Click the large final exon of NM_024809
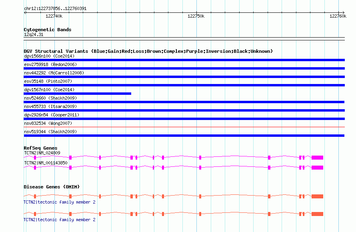 318,158
